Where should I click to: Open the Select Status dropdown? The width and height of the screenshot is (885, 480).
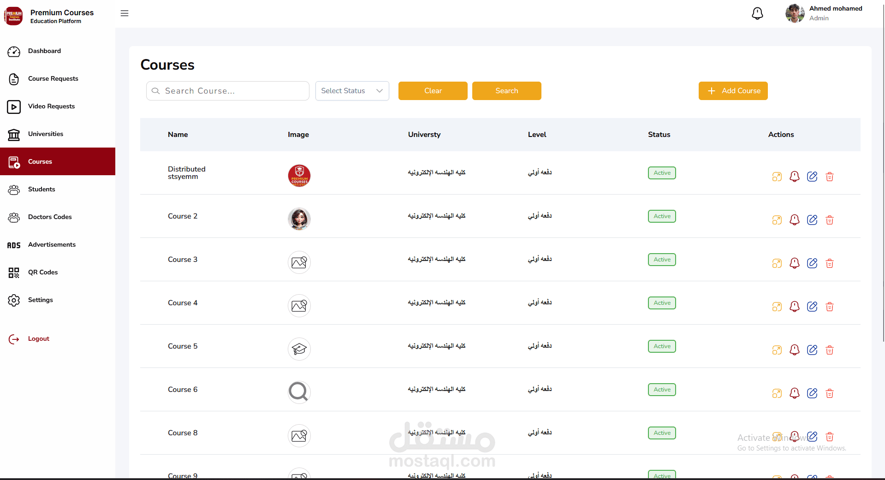tap(352, 91)
